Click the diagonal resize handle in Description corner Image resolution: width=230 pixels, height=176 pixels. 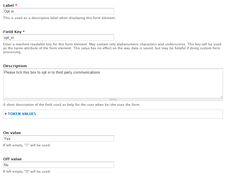[x=221, y=97]
